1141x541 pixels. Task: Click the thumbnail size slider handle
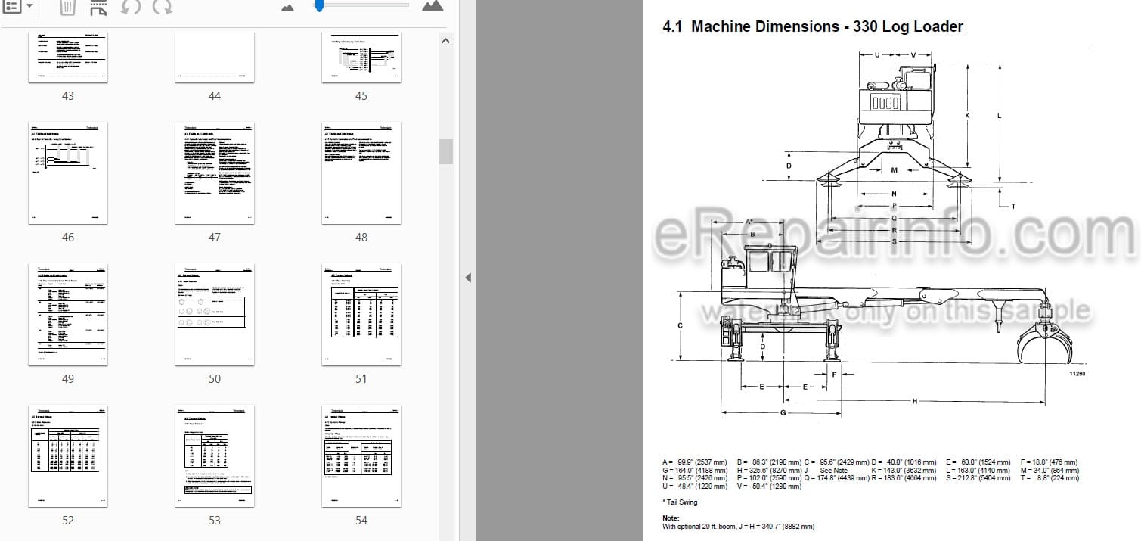(x=320, y=5)
